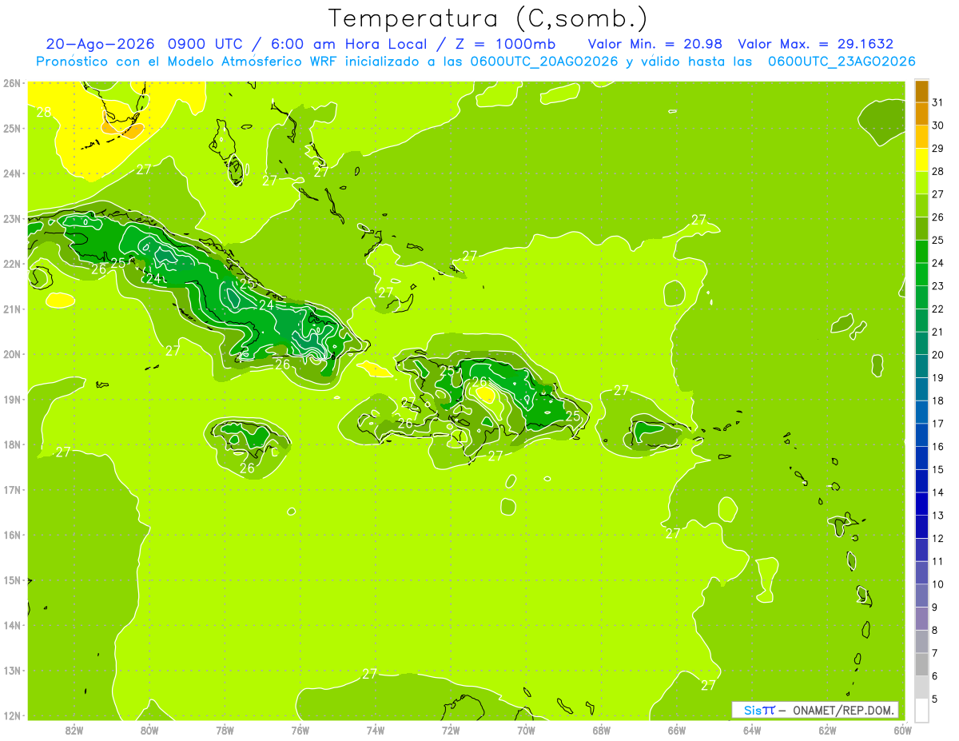The height and width of the screenshot is (741, 959).
Task: Click the 'SisTT - ONAMET/REP.DOM.' credit label
Action: point(814,710)
